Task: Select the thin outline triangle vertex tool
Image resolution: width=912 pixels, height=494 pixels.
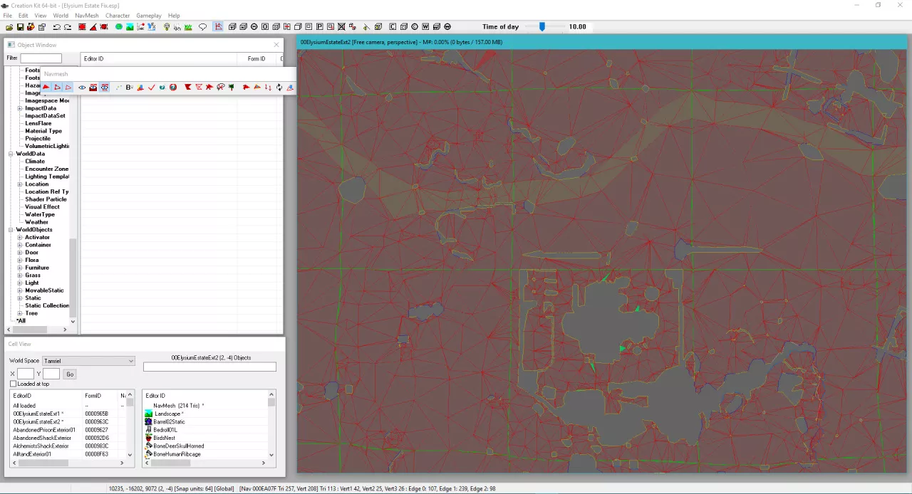Action: tap(68, 87)
